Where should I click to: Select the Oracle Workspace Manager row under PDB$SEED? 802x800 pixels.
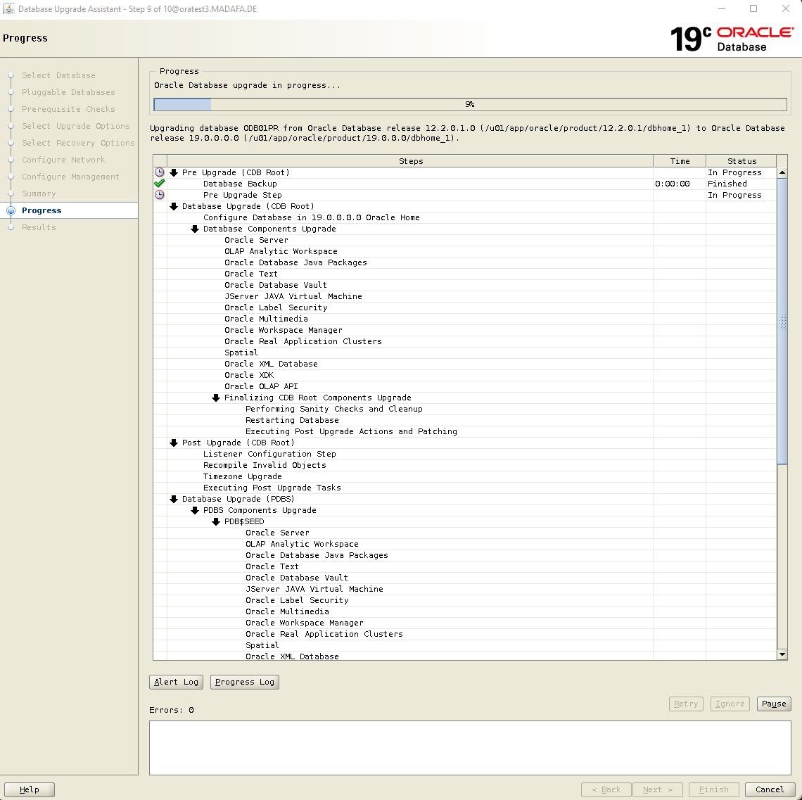[x=464, y=623]
